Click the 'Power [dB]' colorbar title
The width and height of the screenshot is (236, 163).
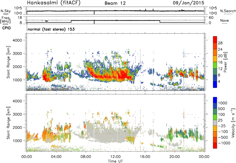(225, 62)
